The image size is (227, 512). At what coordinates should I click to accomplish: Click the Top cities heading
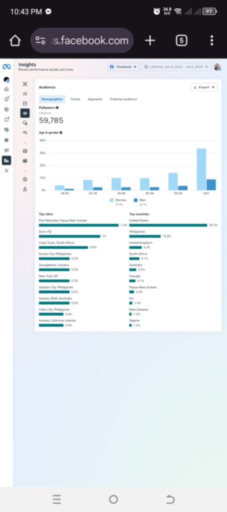click(46, 214)
